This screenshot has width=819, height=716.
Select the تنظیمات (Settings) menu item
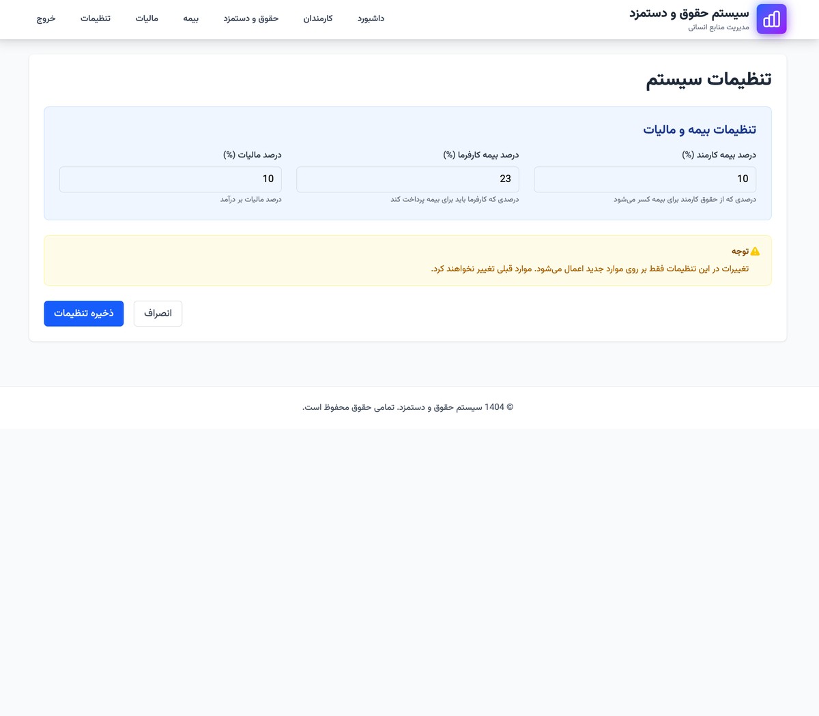click(x=95, y=18)
